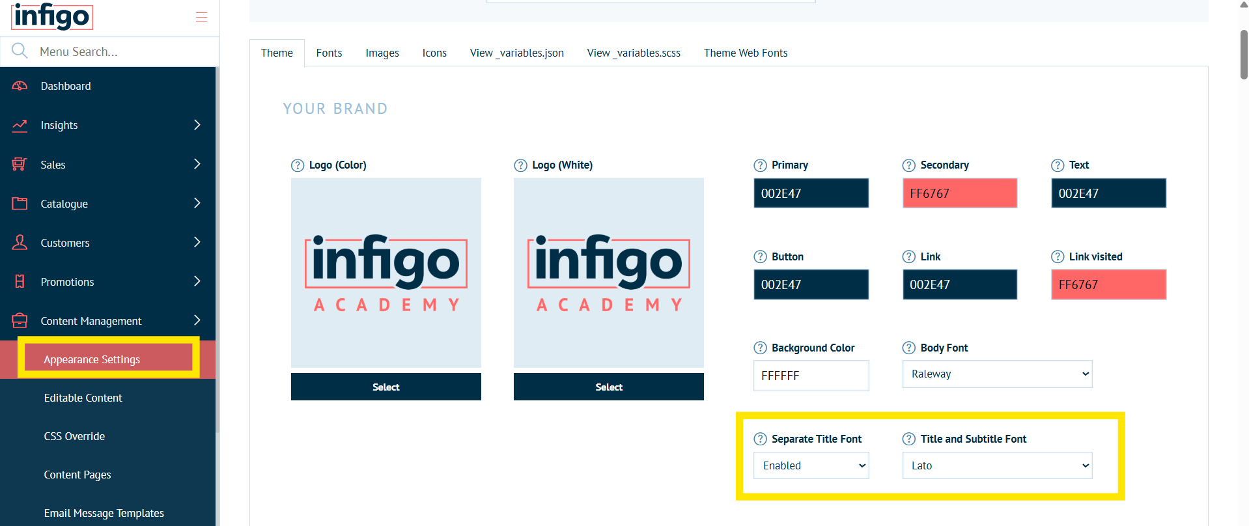The image size is (1249, 526).
Task: Expand the Sales menu chevron
Action: pyautogui.click(x=197, y=163)
